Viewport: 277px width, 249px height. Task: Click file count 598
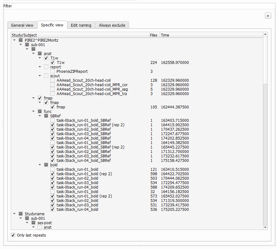click(154, 174)
